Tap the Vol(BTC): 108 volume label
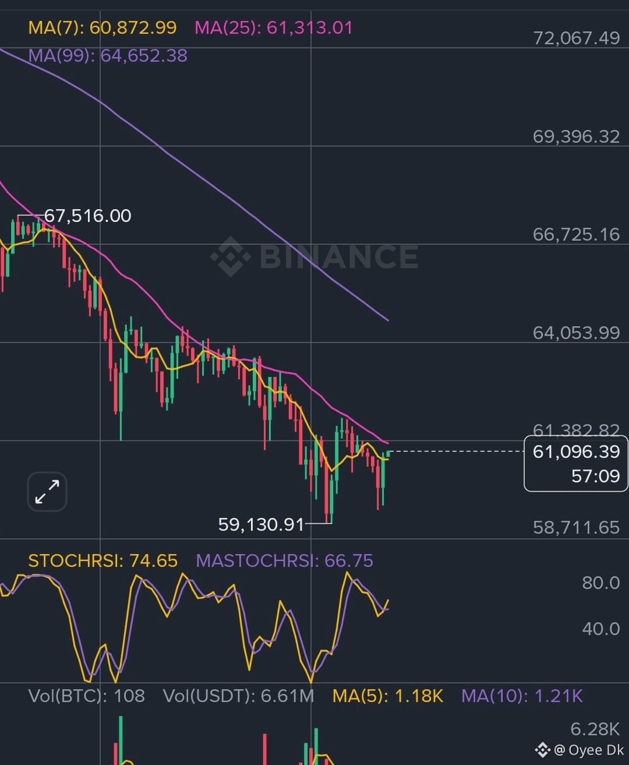 click(x=87, y=696)
